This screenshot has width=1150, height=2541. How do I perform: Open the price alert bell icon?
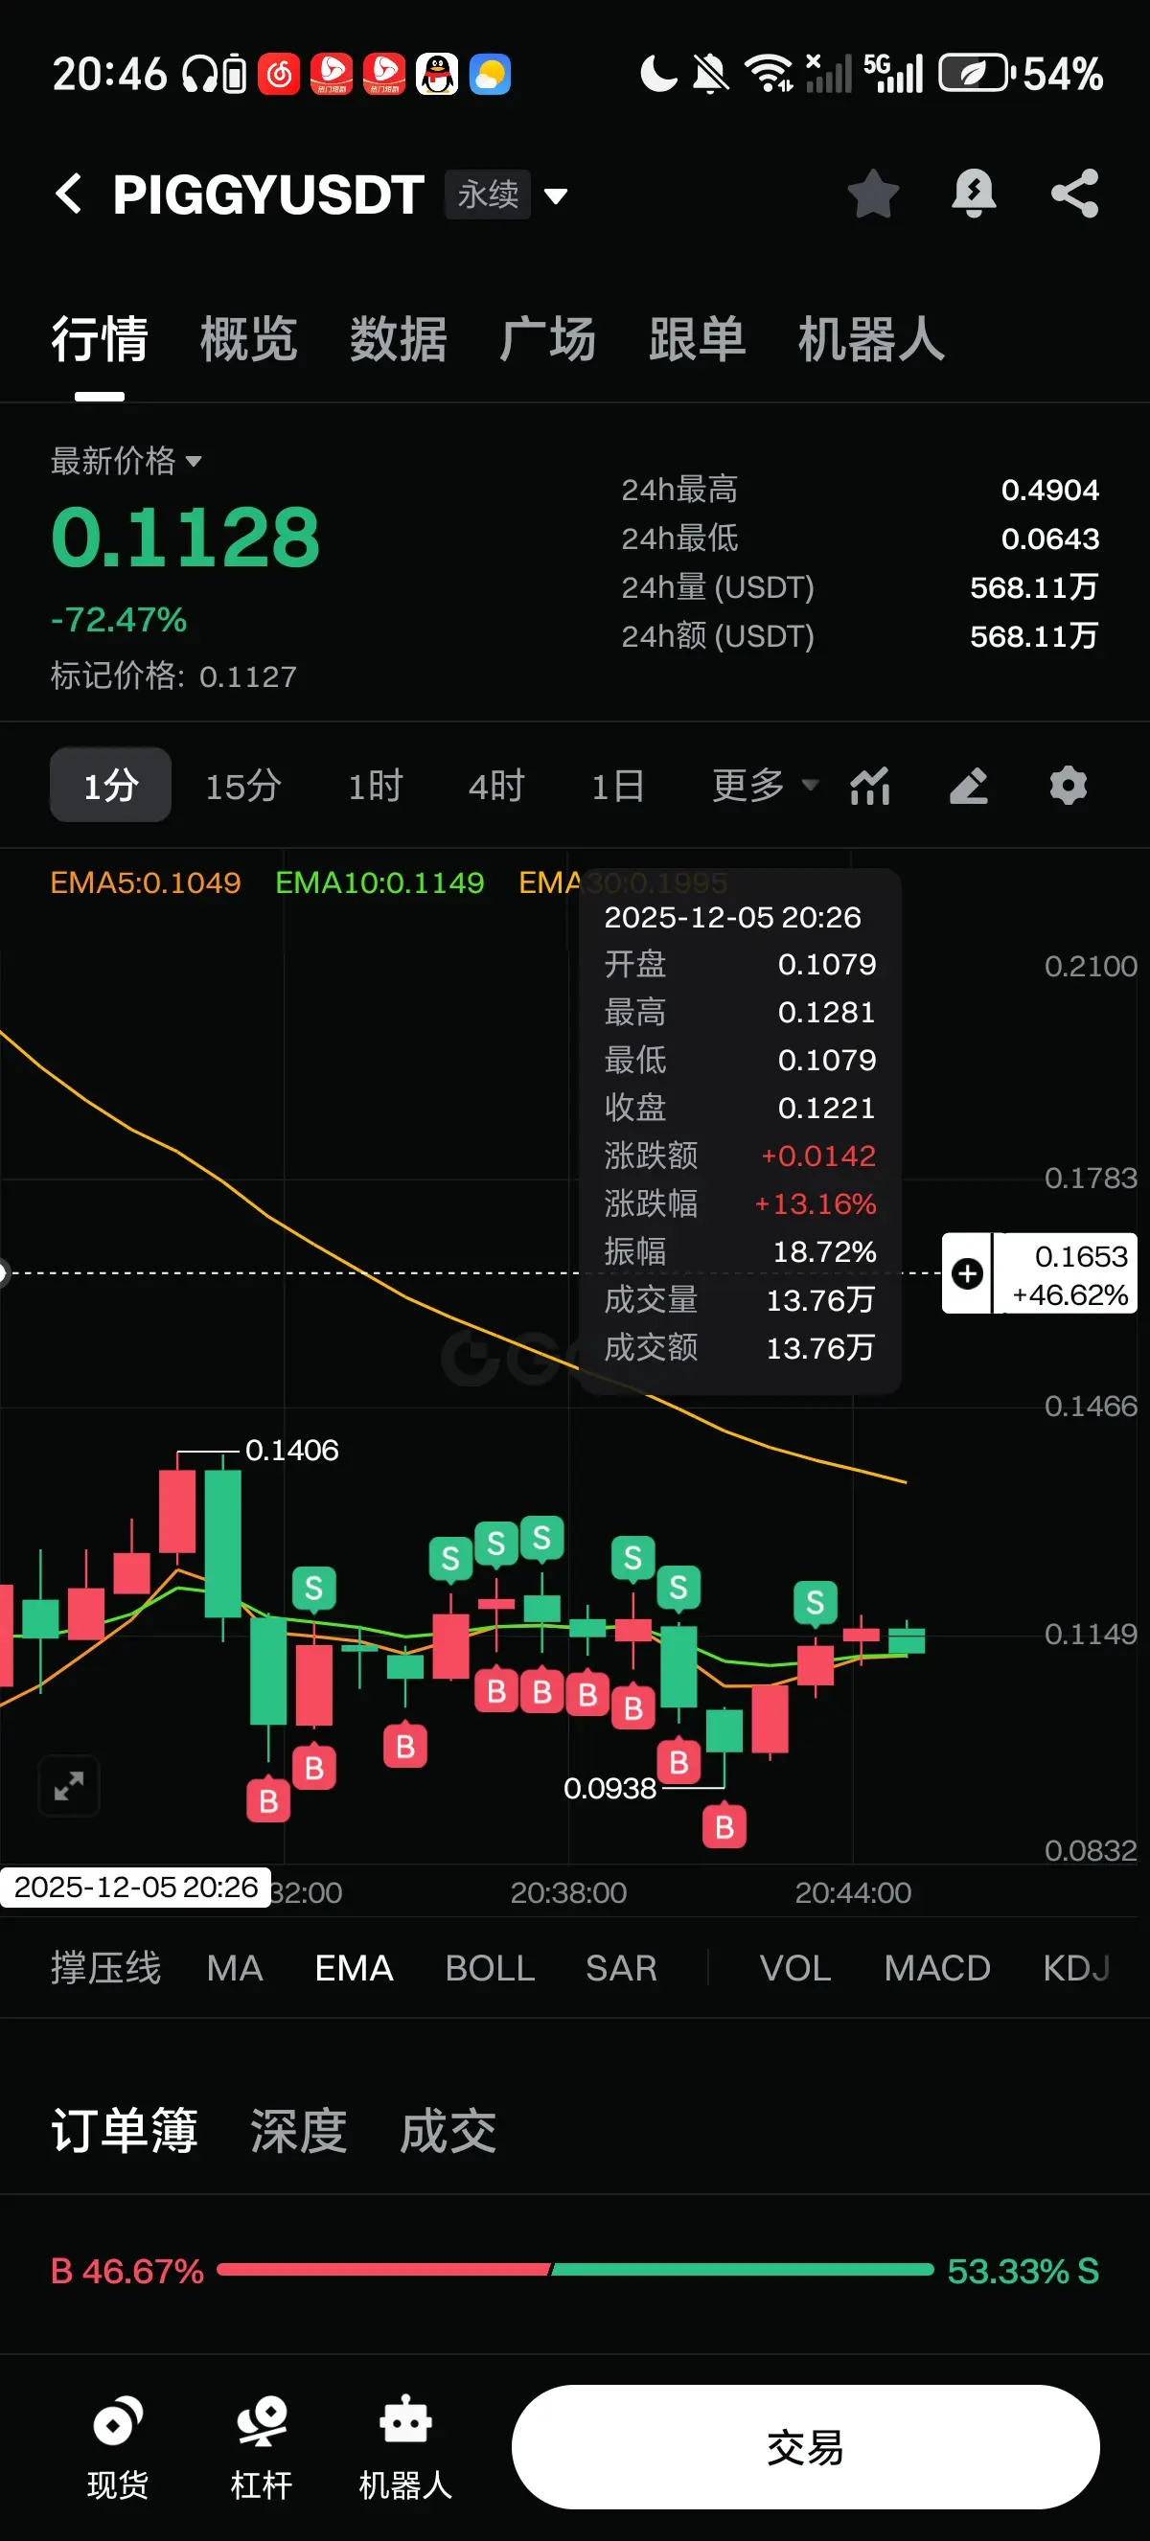pos(974,194)
